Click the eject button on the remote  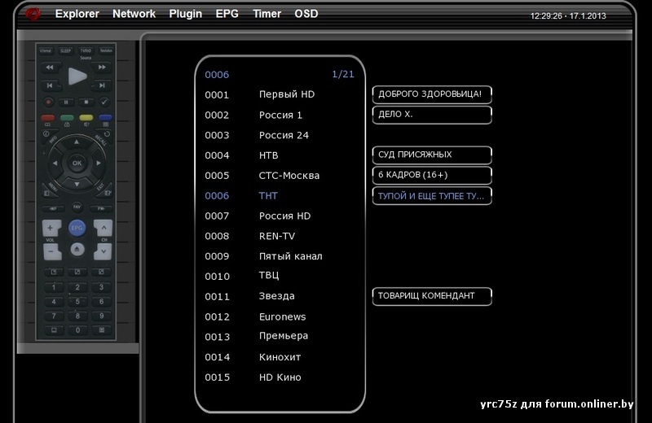[77, 249]
